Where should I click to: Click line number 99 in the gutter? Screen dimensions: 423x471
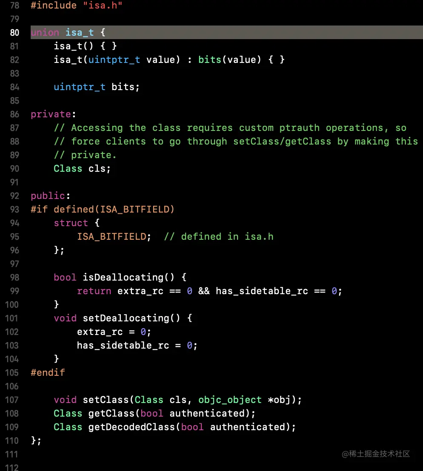14,291
